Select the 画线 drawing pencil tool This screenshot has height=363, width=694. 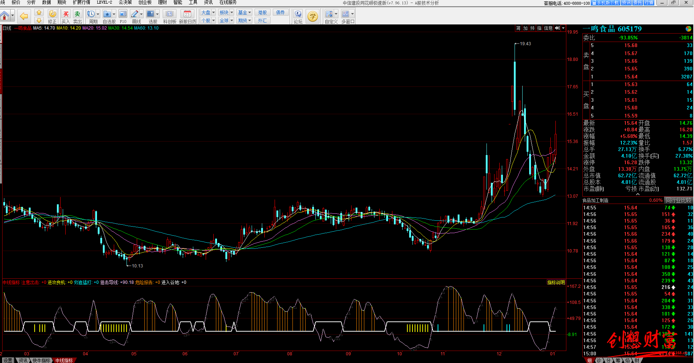pos(135,14)
